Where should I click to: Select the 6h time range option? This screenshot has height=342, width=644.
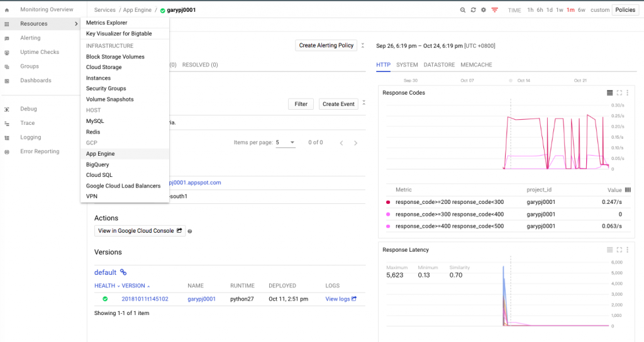539,10
